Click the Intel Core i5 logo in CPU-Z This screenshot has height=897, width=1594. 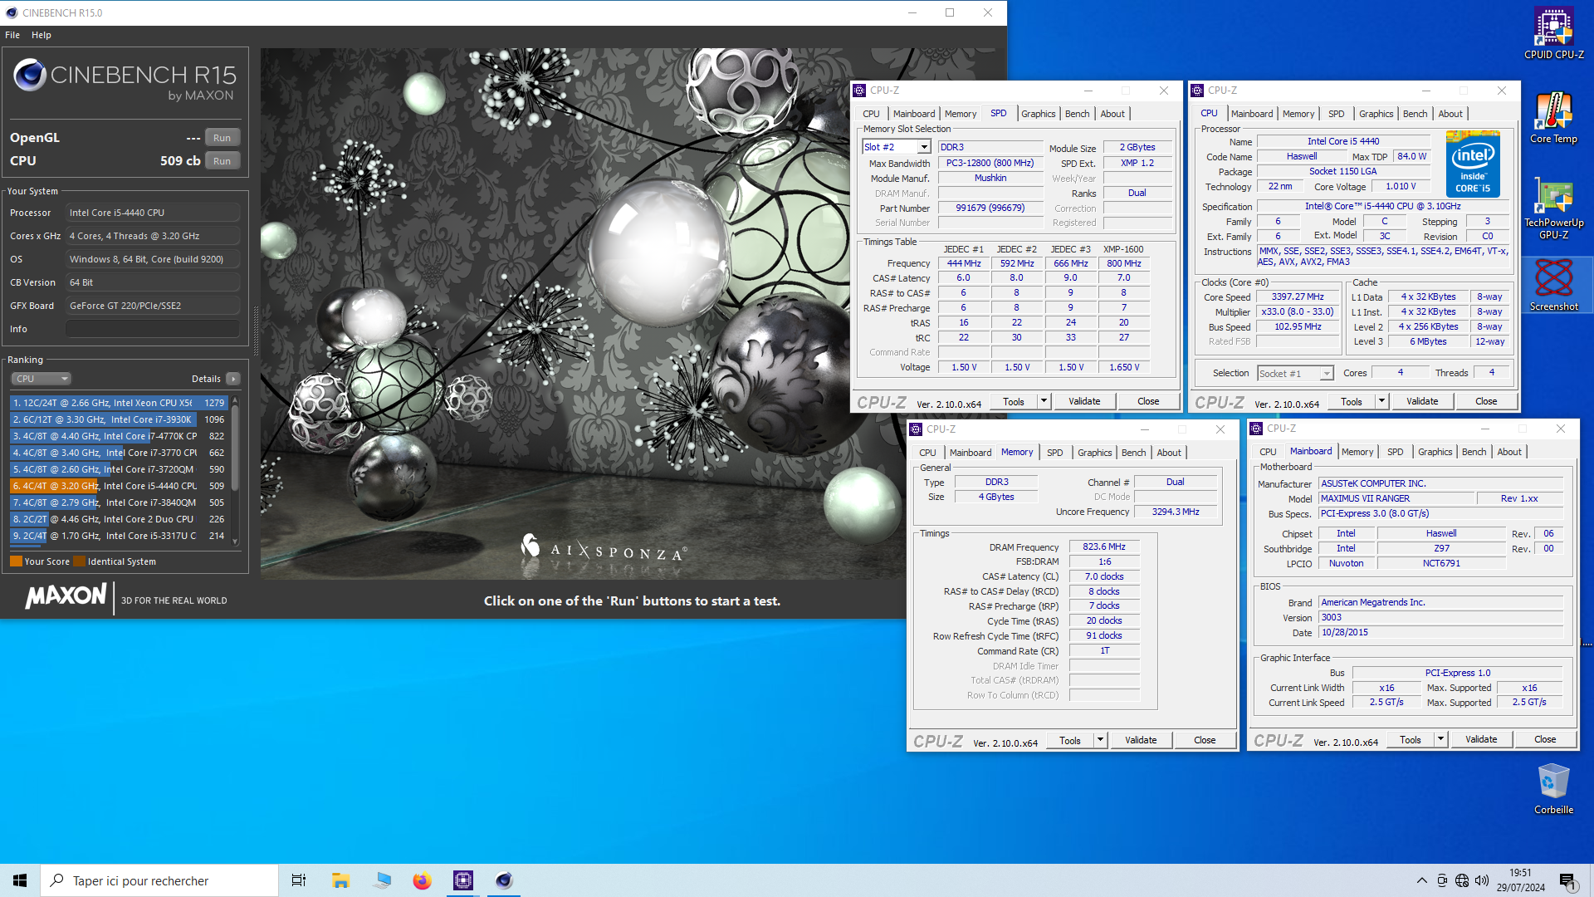[1473, 164]
